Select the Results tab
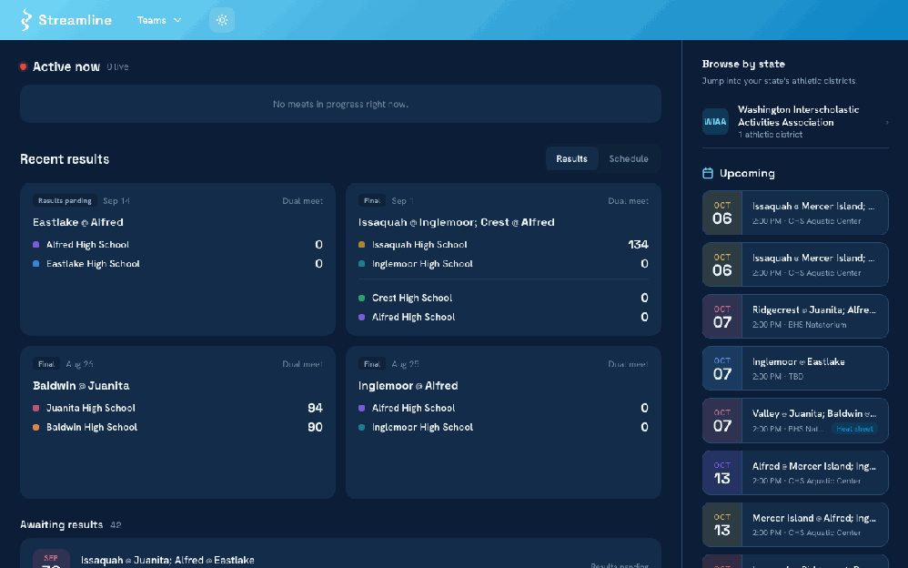This screenshot has width=908, height=568. [x=571, y=158]
